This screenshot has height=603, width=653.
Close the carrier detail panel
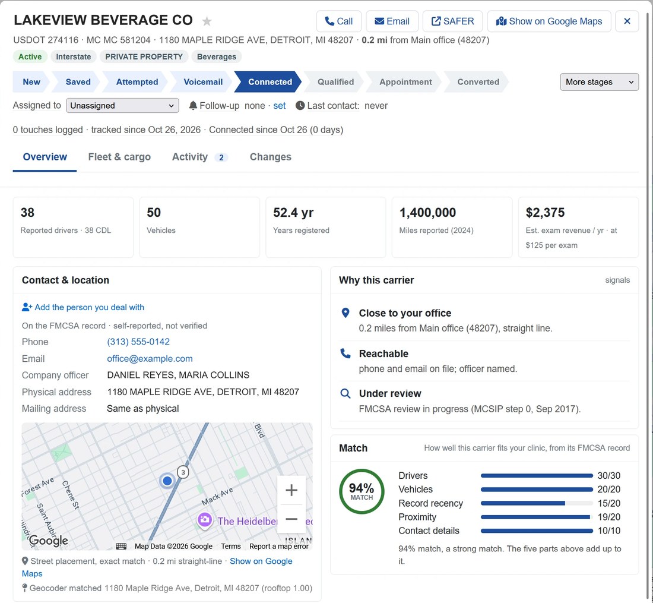pos(627,21)
